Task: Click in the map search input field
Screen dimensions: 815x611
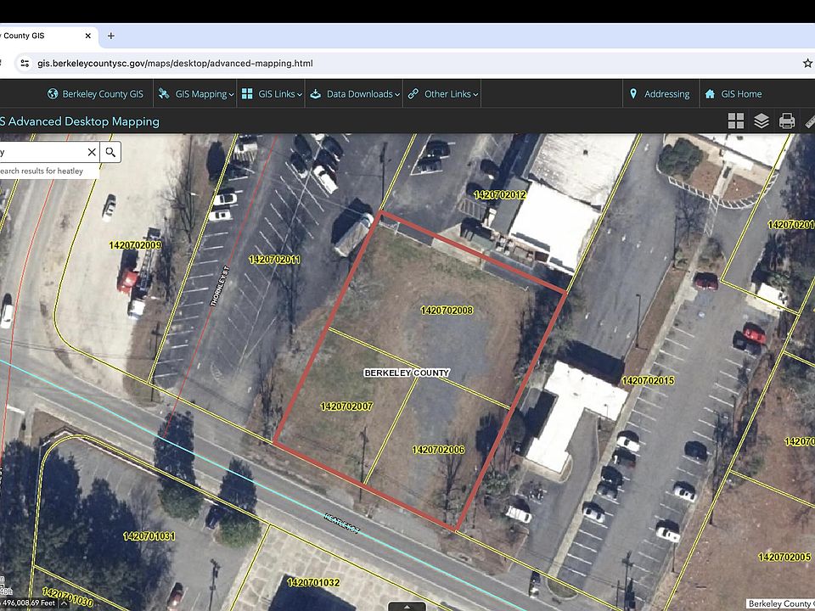Action: point(42,152)
